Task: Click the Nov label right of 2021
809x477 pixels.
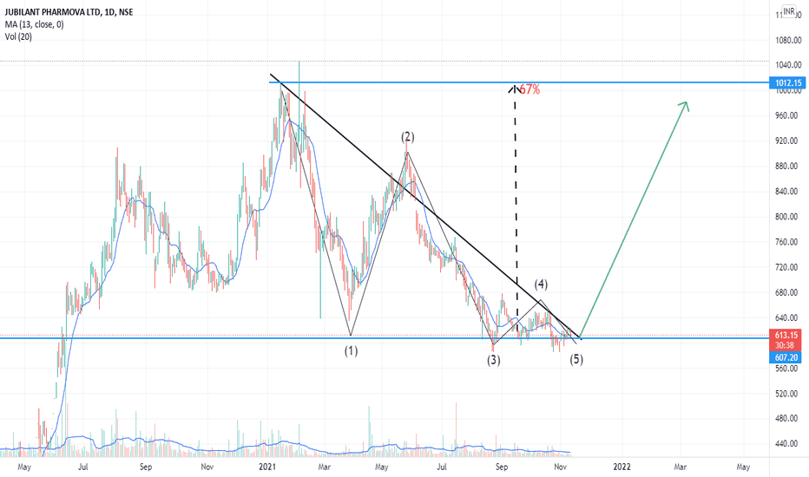Action: click(x=560, y=467)
